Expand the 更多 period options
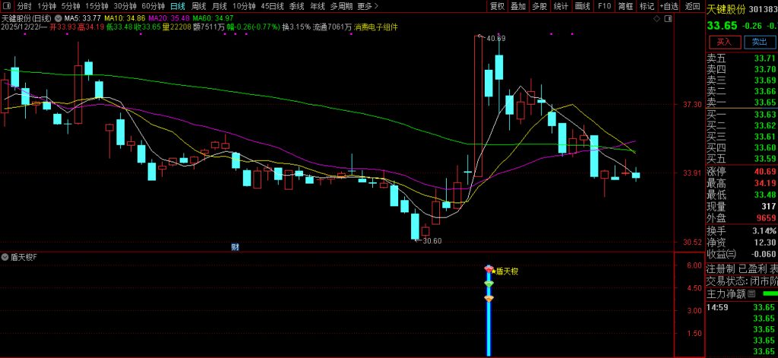This screenshot has height=358, width=778. point(368,5)
